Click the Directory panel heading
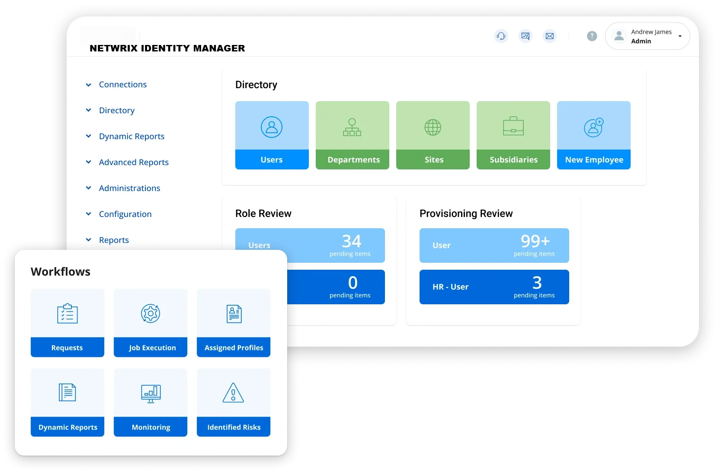The image size is (718, 472). click(256, 85)
